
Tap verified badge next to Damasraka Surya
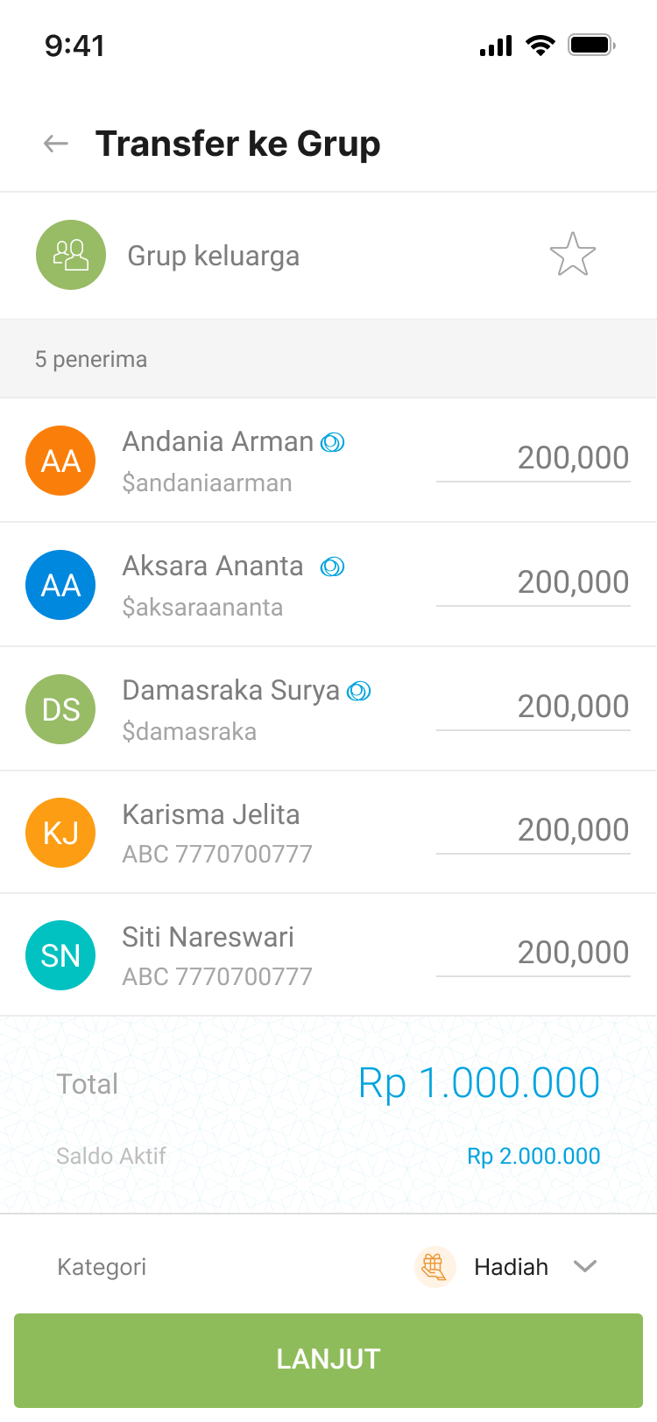(359, 692)
